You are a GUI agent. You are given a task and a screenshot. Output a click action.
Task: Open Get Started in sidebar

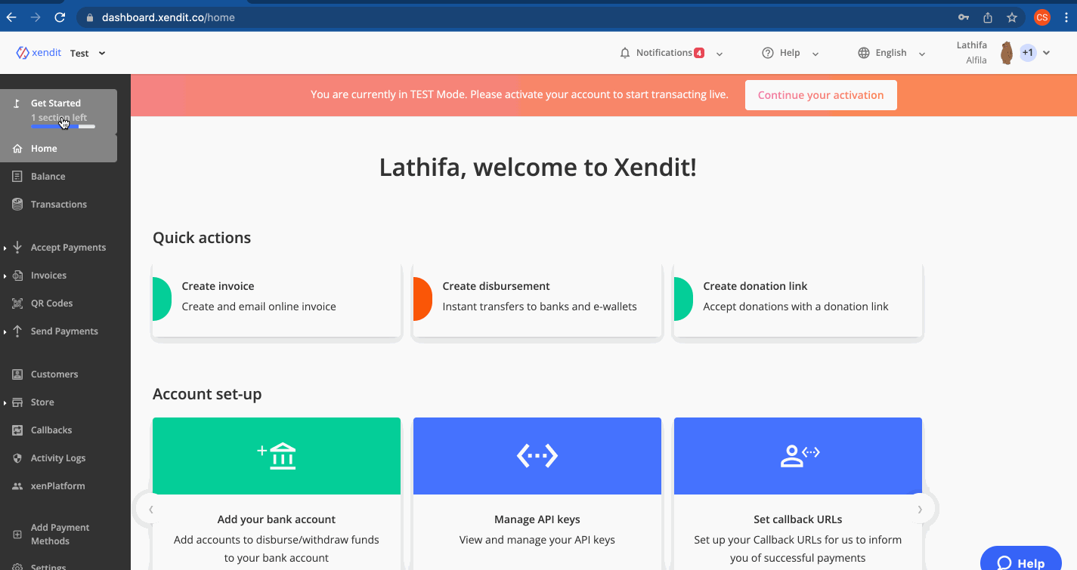pyautogui.click(x=59, y=111)
